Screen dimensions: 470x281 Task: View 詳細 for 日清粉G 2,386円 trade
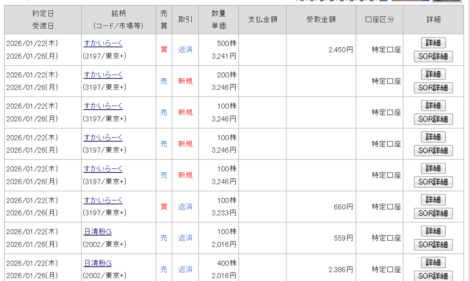point(433,263)
